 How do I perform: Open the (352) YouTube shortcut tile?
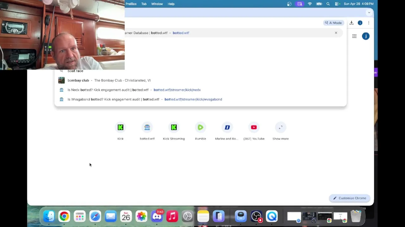[x=254, y=131]
